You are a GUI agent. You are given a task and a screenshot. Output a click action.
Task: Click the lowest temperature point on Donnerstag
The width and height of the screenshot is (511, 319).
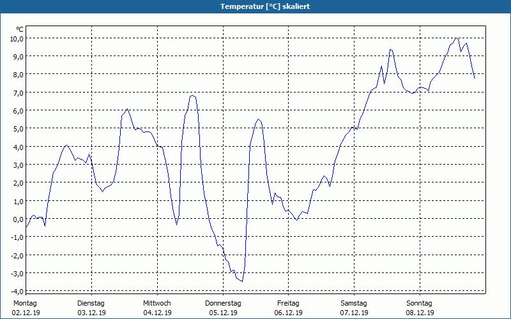click(242, 281)
